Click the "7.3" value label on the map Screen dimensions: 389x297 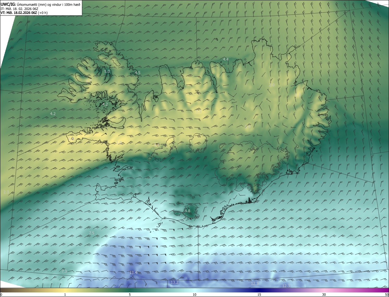(64, 271)
